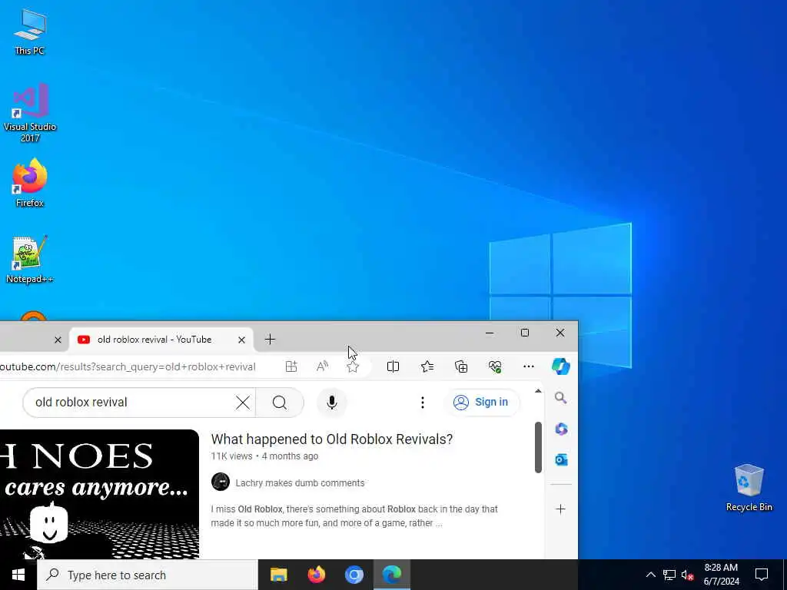Click the muted volume tray icon
Screen dimensions: 787x590
pyautogui.click(x=687, y=575)
